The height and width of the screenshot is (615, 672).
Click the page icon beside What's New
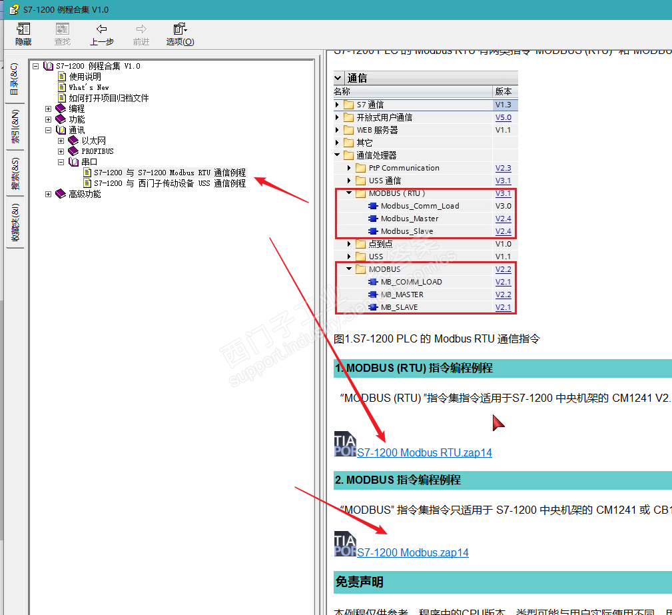coord(62,87)
